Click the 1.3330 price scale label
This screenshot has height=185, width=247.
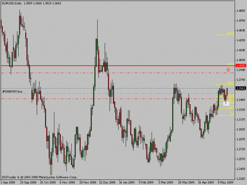point(241,110)
